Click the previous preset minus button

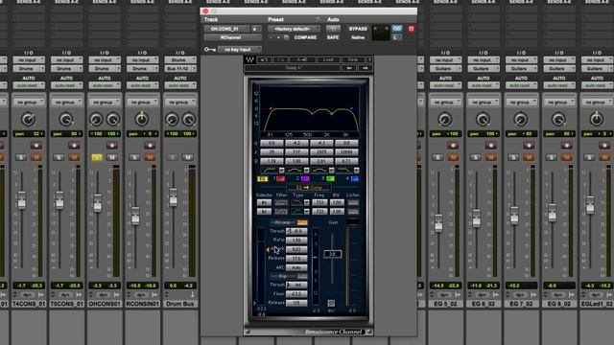coord(271,37)
